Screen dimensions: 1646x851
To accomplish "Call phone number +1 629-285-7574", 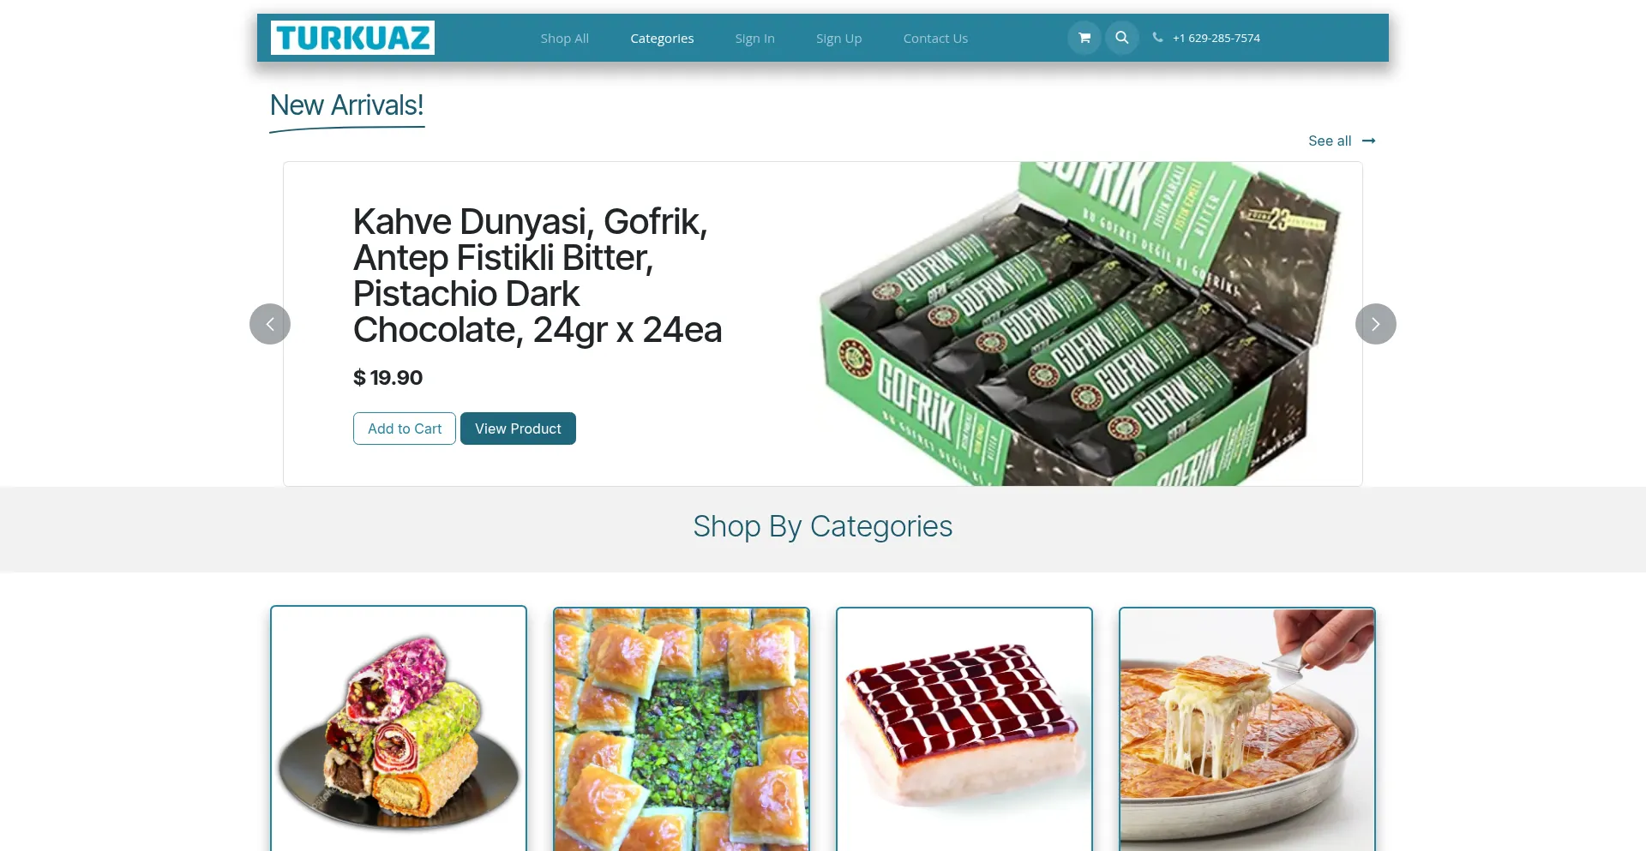I will click(1216, 38).
